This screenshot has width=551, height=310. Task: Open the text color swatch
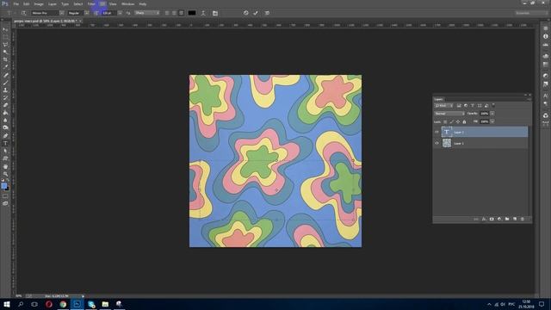tap(192, 13)
